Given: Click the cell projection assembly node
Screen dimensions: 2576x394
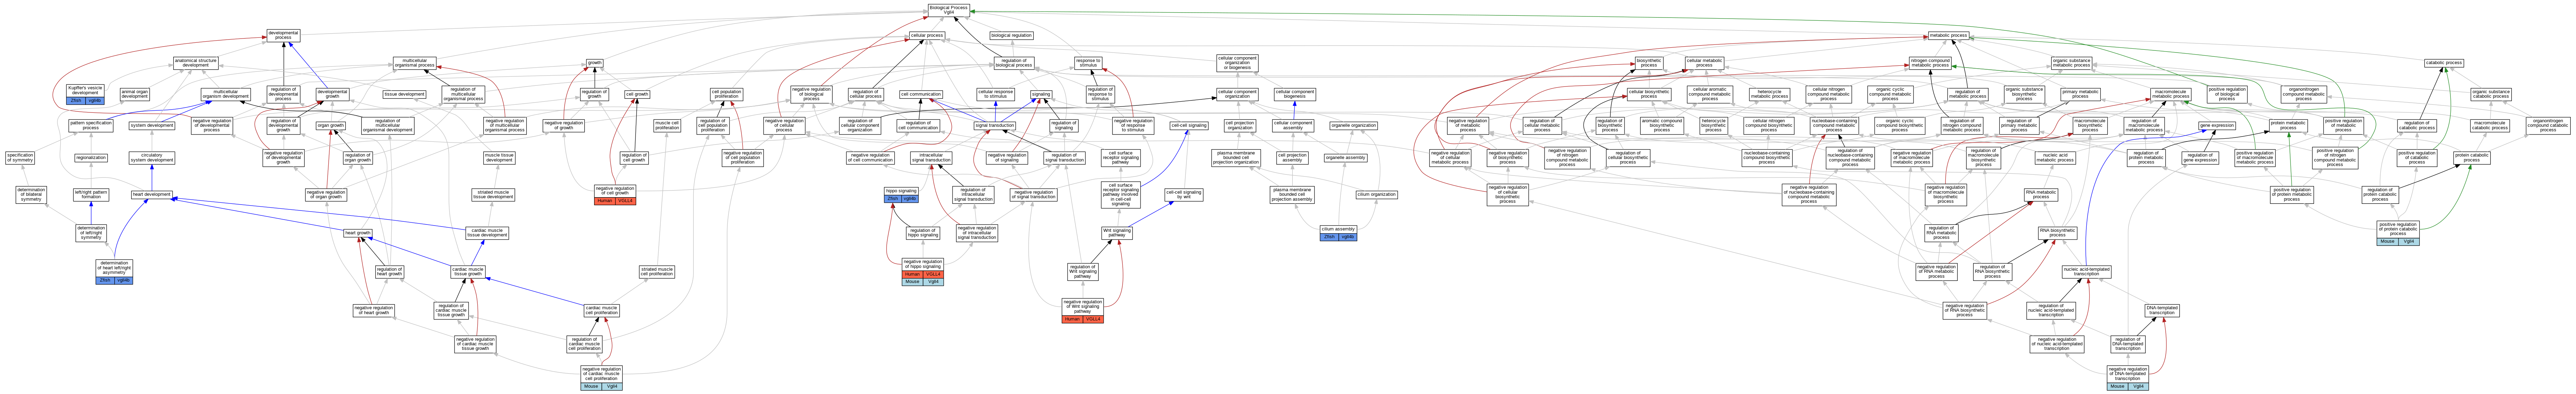Looking at the screenshot, I should [x=1292, y=158].
